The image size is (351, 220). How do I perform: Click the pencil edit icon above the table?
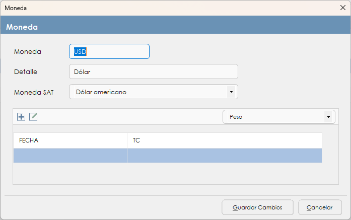pos(33,117)
